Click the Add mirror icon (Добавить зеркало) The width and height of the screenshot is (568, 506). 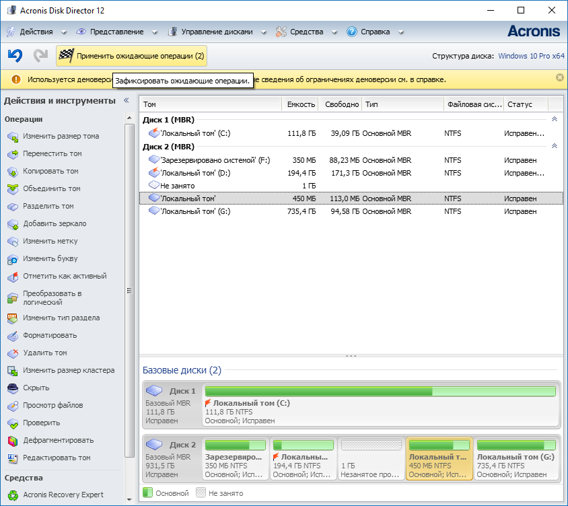click(x=13, y=224)
